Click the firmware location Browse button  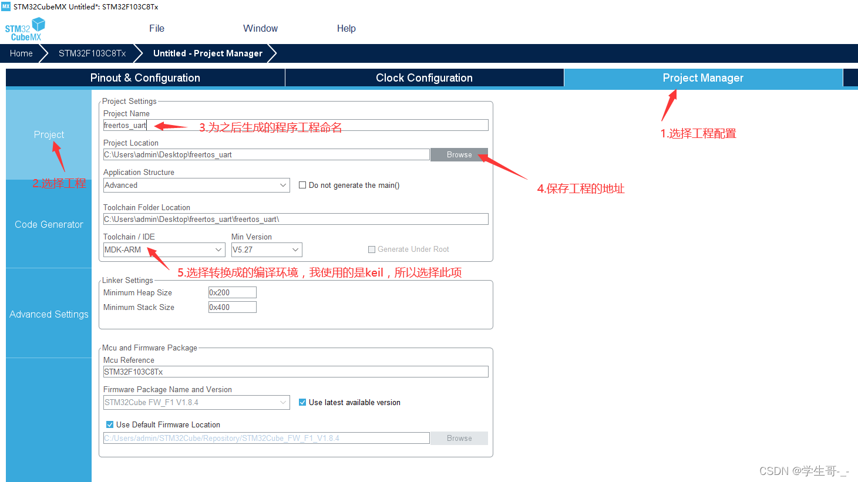pyautogui.click(x=459, y=438)
